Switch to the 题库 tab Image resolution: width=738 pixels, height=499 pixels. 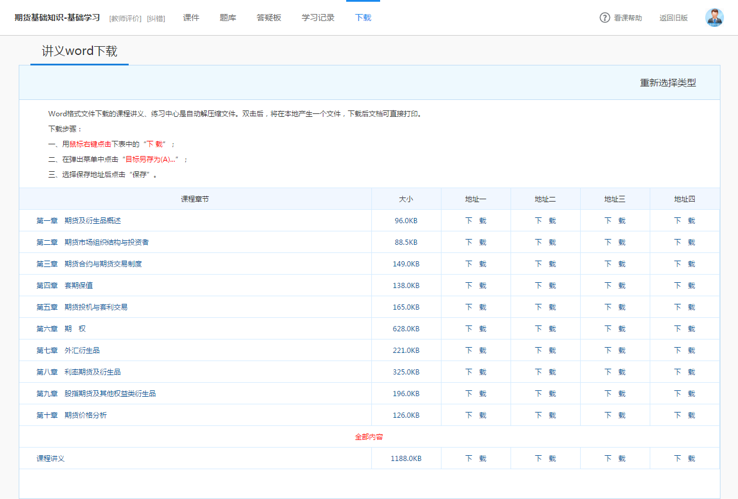[x=228, y=18]
